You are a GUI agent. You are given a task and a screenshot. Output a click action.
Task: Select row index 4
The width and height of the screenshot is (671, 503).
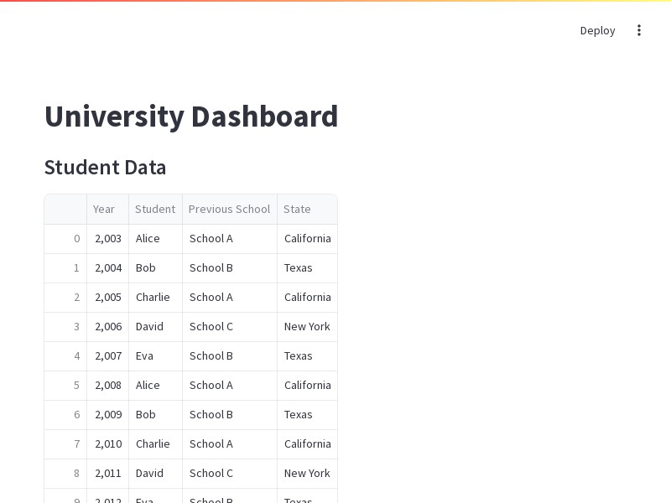coord(65,356)
